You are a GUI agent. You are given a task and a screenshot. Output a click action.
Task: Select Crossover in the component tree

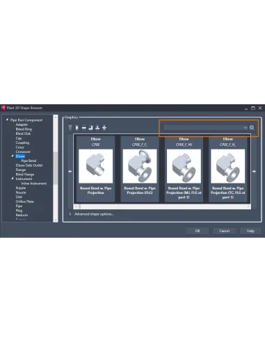(x=23, y=152)
